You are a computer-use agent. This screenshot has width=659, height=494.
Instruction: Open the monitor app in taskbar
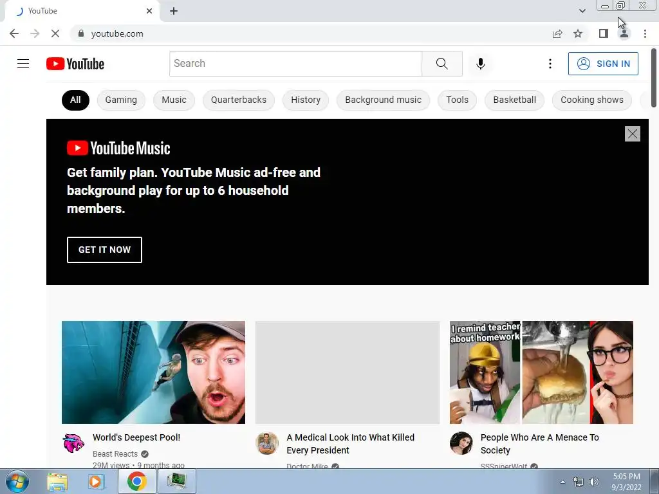click(x=176, y=481)
